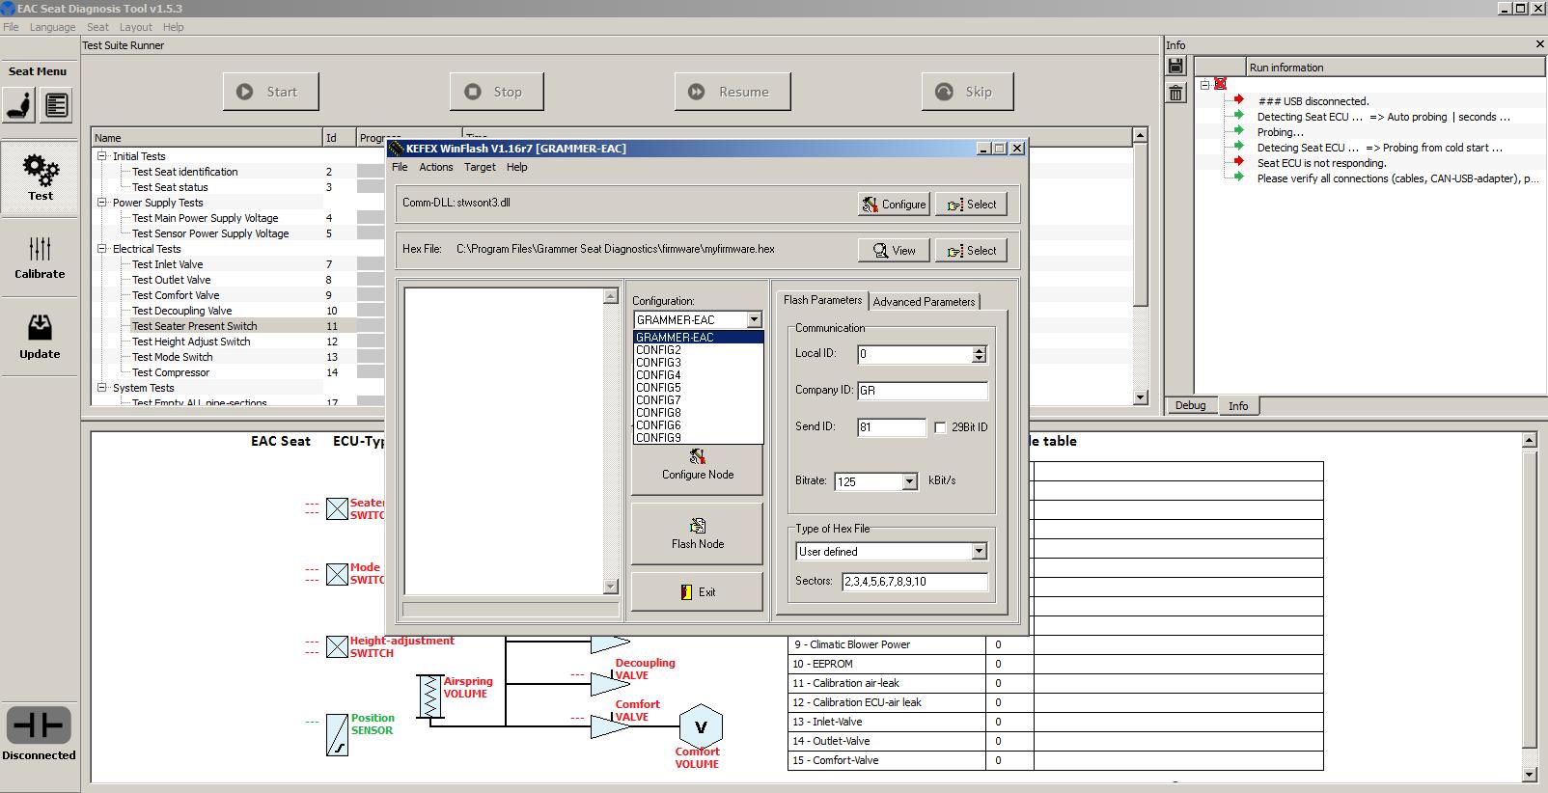Open the Layout menu in main window
This screenshot has height=793, width=1548.
click(x=135, y=27)
